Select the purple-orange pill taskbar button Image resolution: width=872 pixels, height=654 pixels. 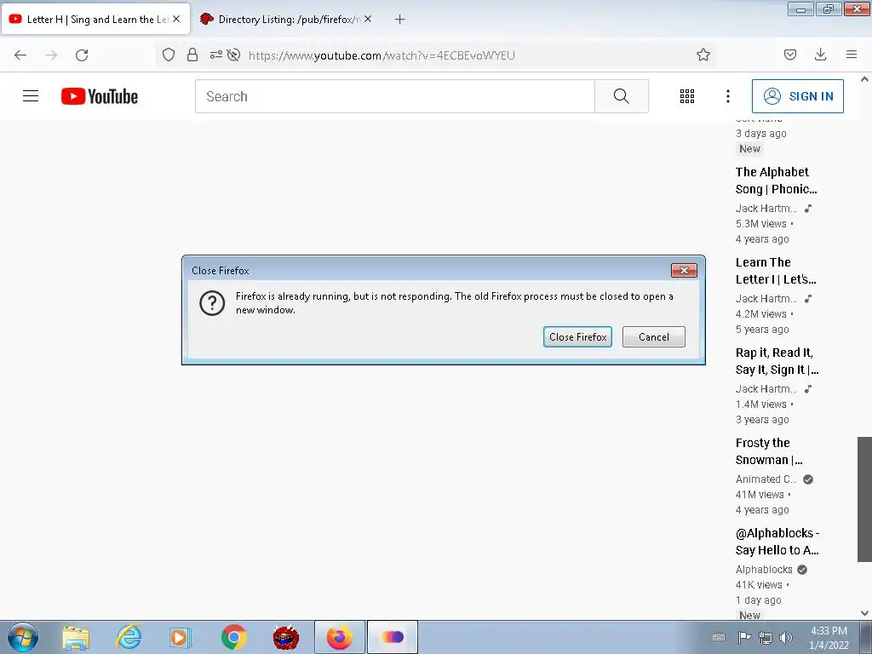[393, 637]
